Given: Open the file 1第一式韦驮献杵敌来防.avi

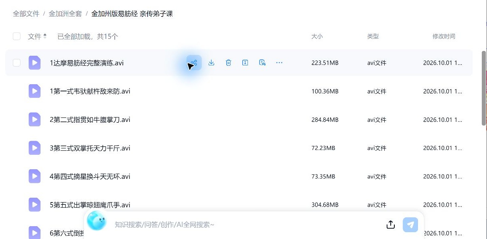Looking at the screenshot, I should click(x=90, y=91).
